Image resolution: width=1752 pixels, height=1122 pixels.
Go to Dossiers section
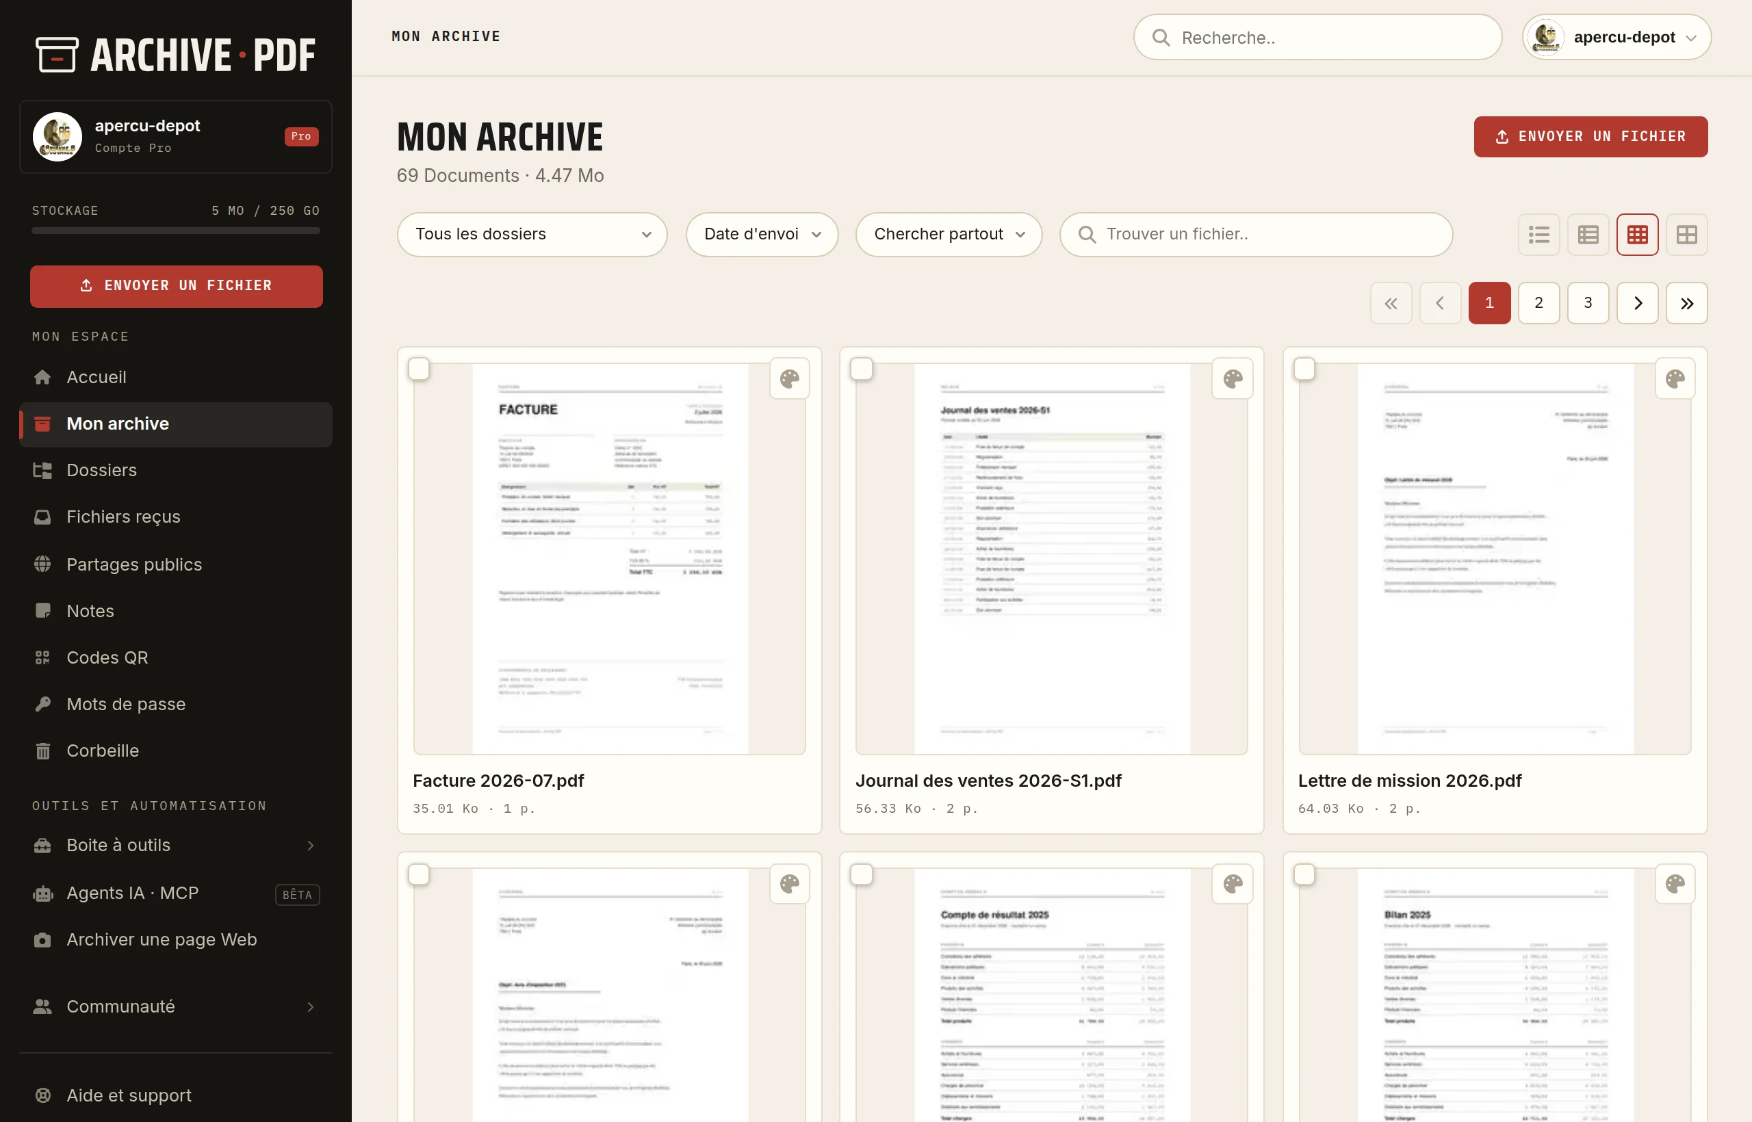176,470
